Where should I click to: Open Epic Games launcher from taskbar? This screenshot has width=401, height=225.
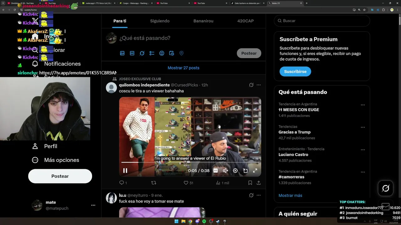click(225, 222)
